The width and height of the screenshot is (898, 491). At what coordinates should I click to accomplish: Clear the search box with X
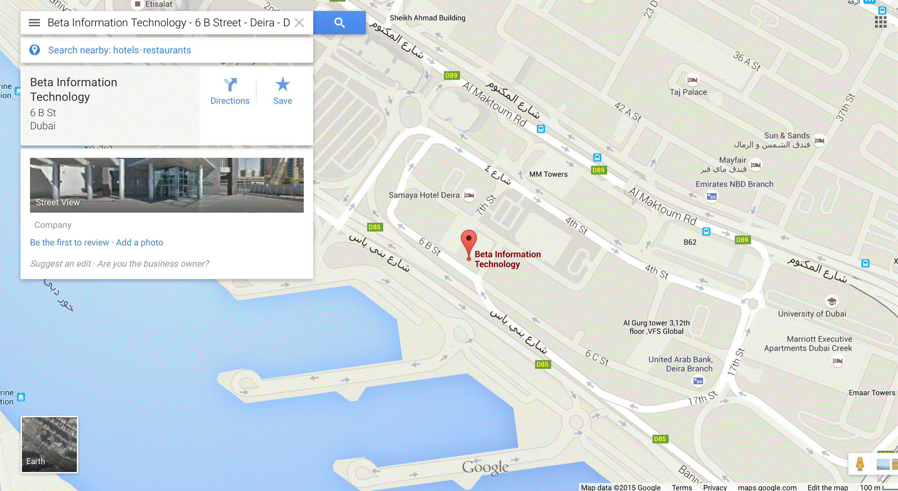[299, 23]
